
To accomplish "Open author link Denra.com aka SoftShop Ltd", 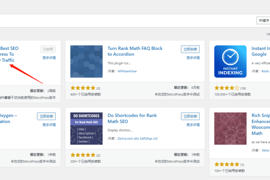I will point(137,139).
